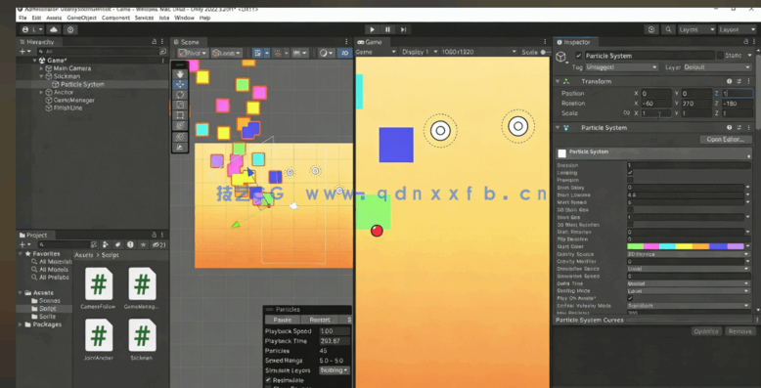Select the Rect tool in Scene toolbar

[180, 115]
